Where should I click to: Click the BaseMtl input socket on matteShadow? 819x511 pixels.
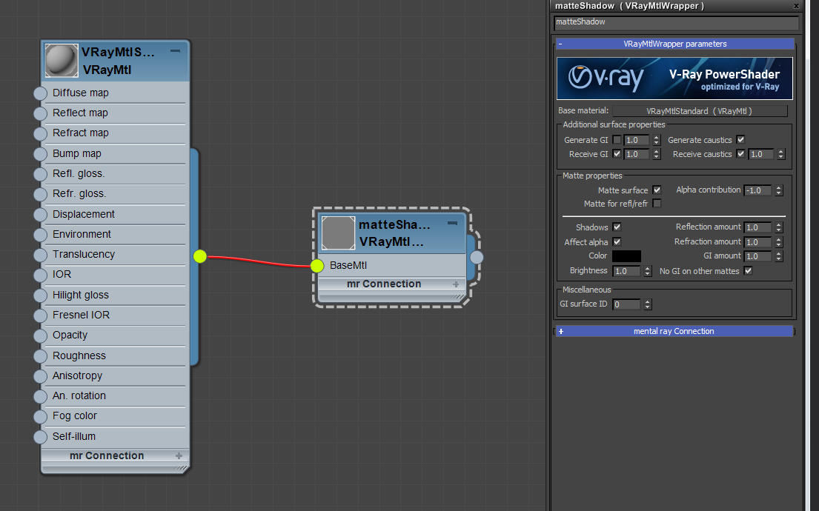coord(317,266)
